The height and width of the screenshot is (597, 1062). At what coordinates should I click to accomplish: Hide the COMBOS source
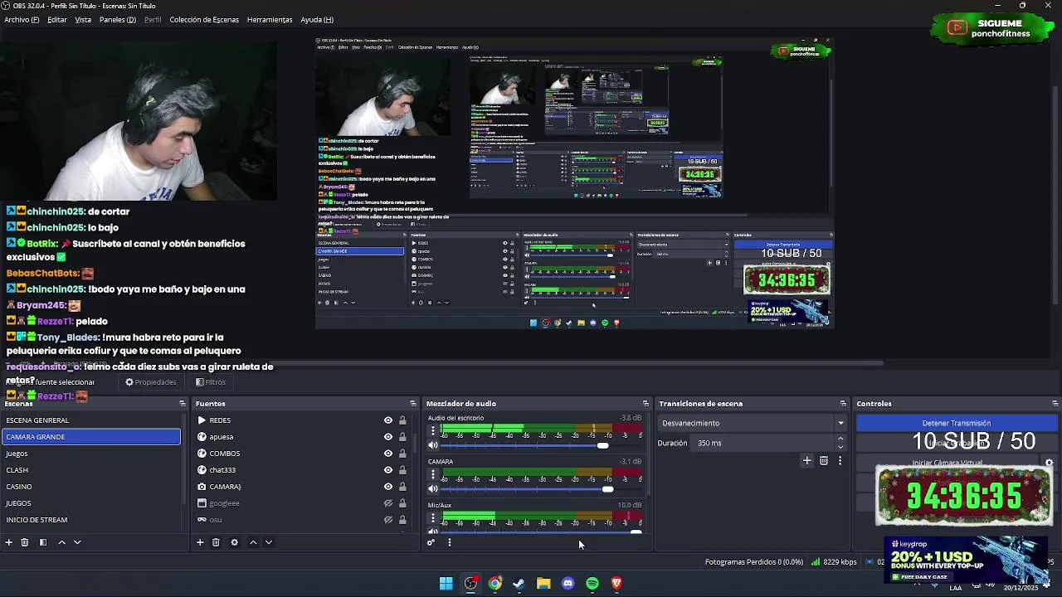387,454
